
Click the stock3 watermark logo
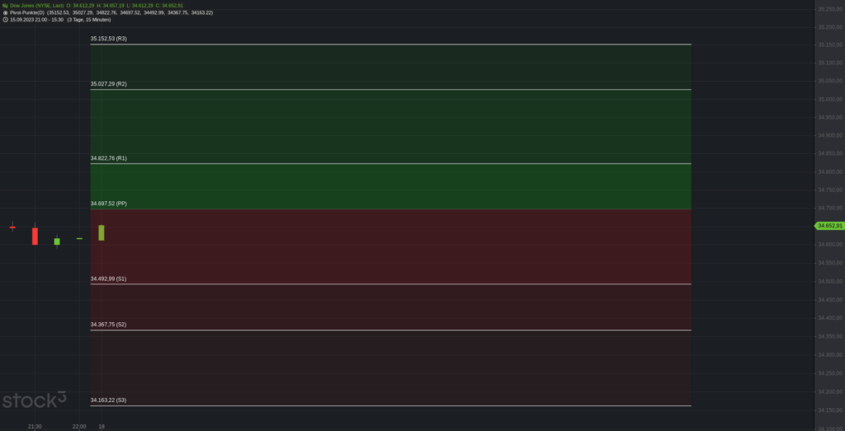coord(35,400)
